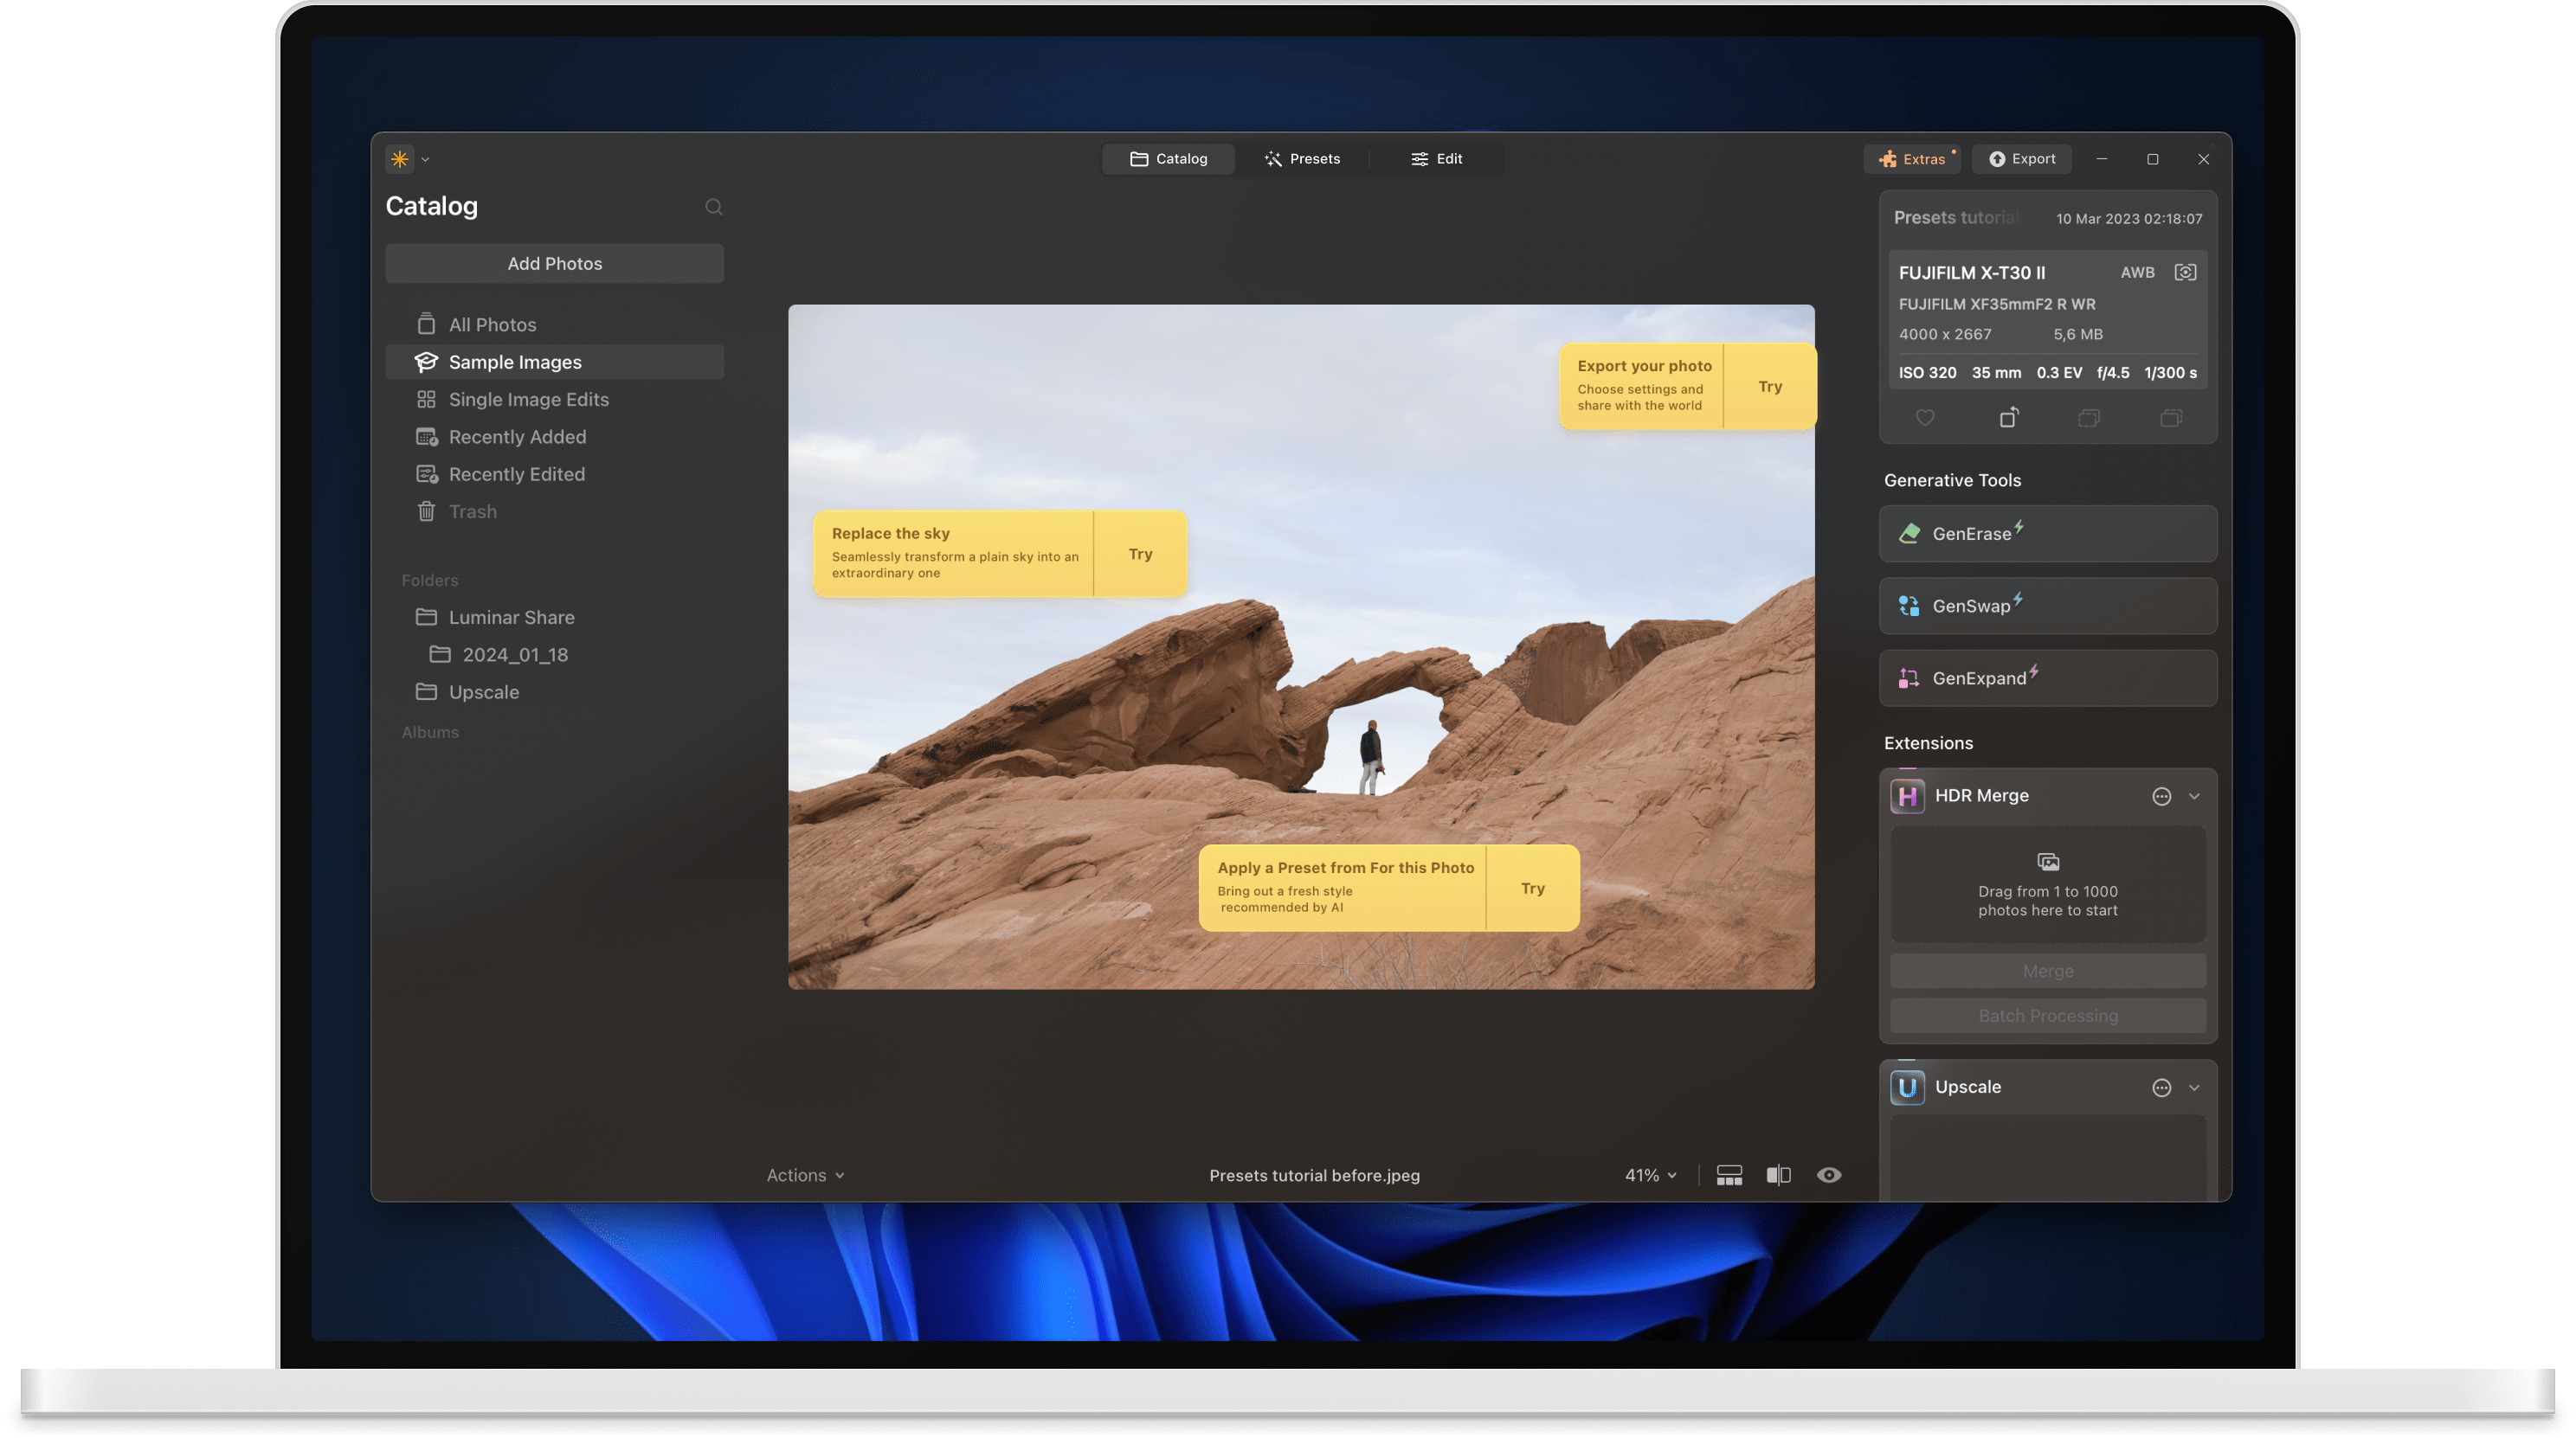The image size is (2576, 1438).
Task: Switch to the Edit tab
Action: pyautogui.click(x=1436, y=157)
